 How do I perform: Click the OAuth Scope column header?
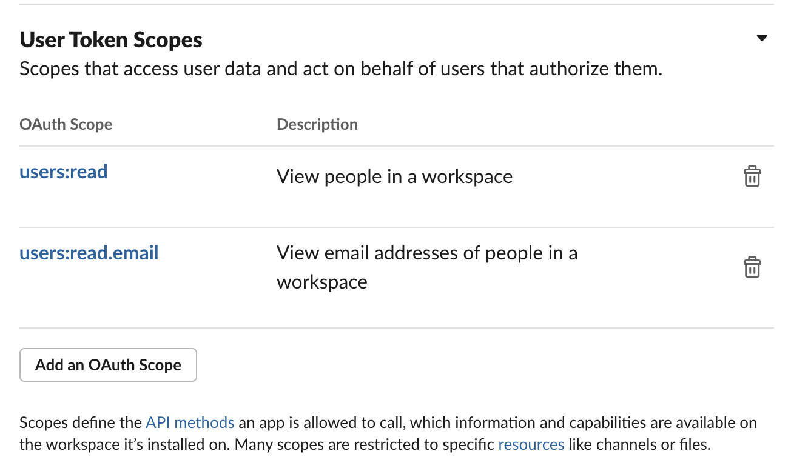coord(66,124)
